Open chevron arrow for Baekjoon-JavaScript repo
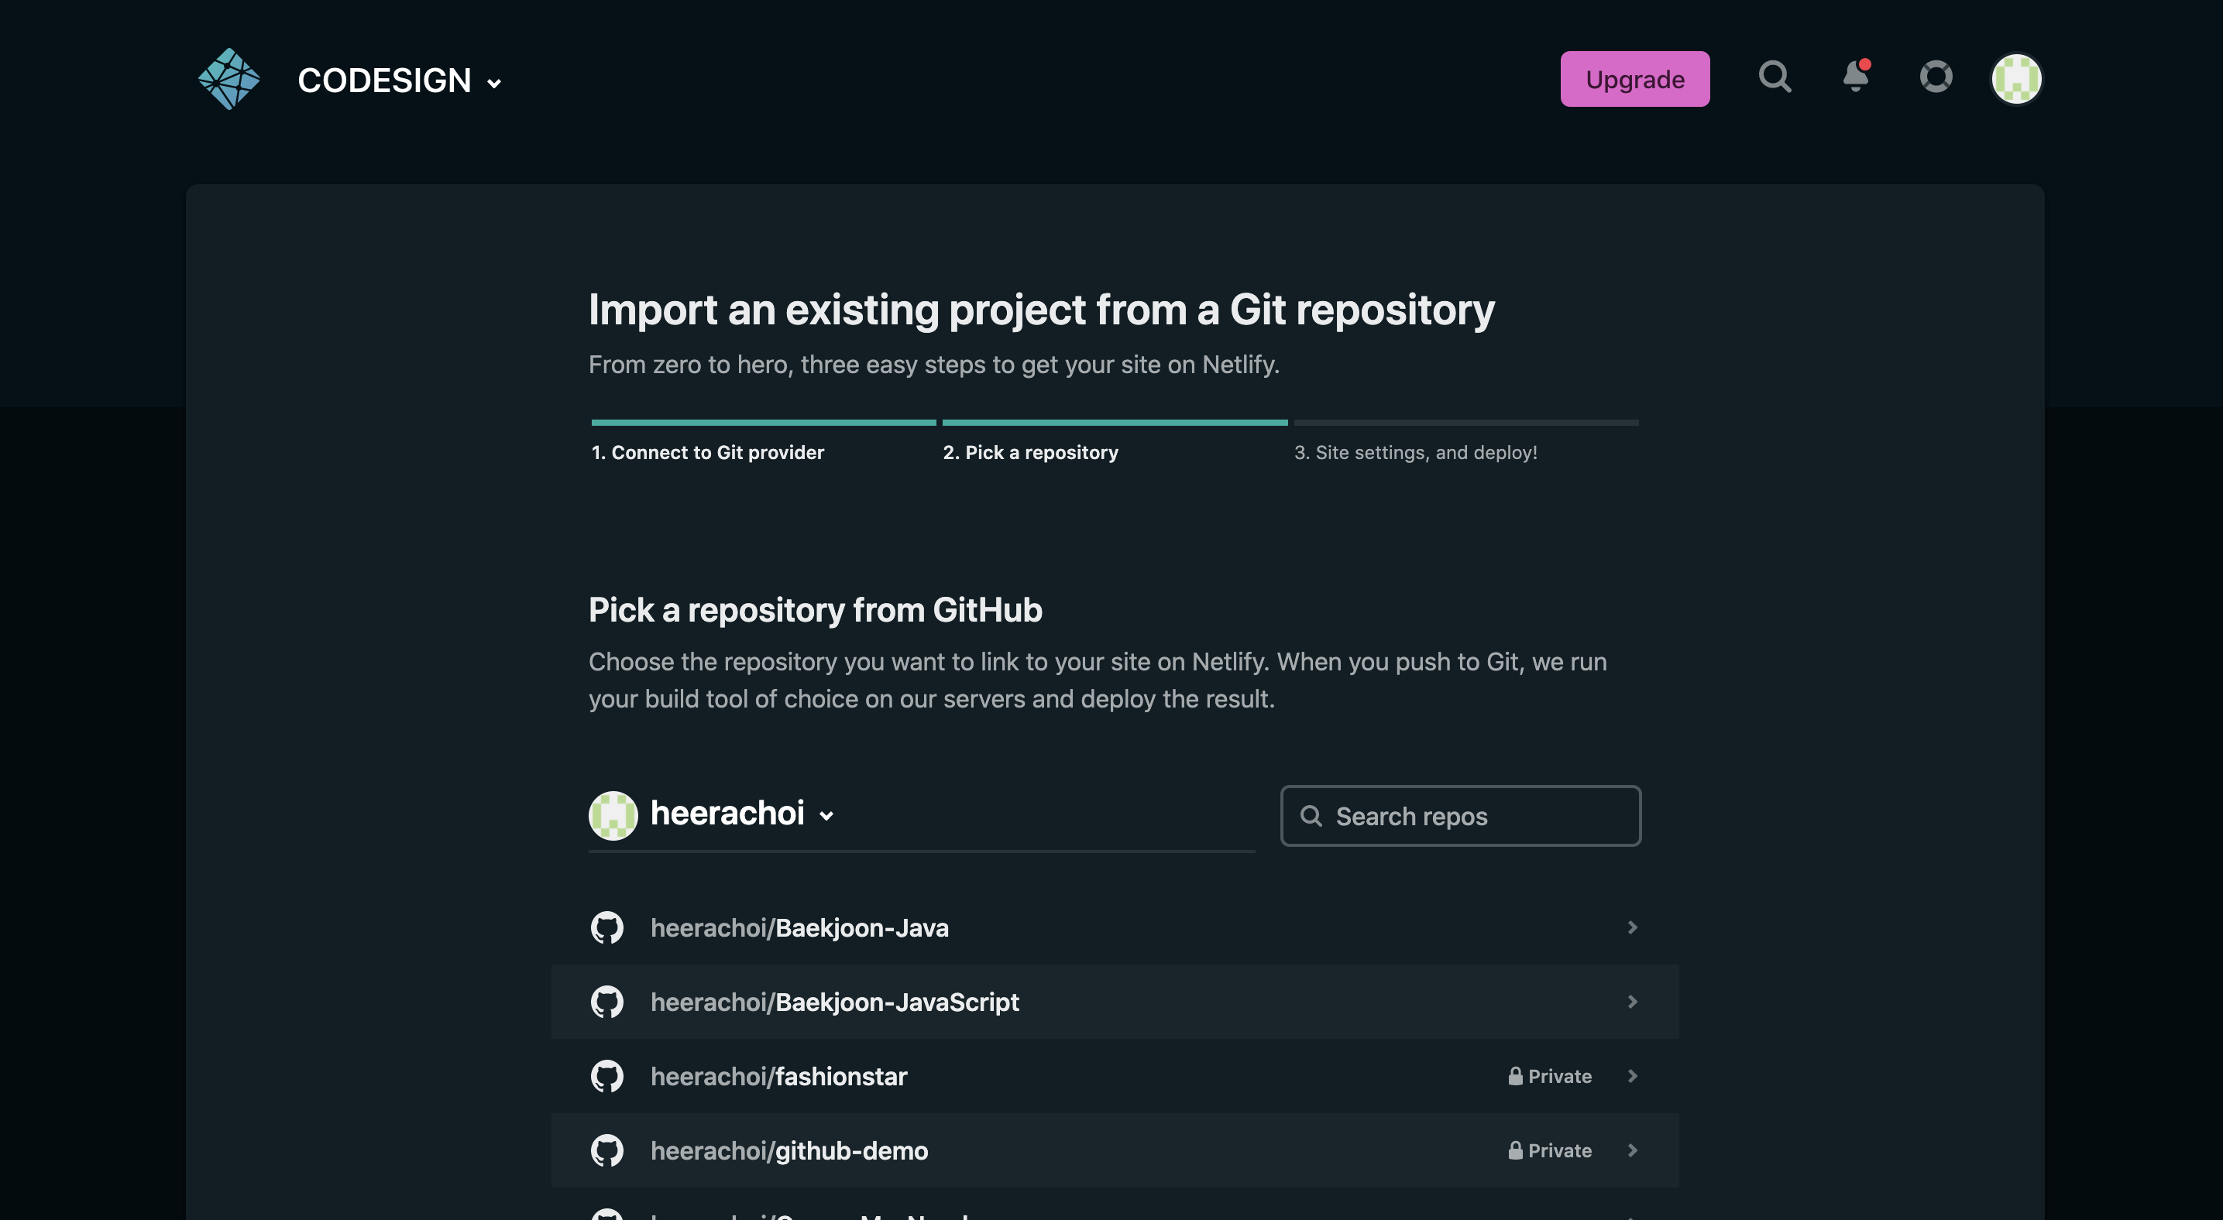Screen dimensions: 2223x1220 pyautogui.click(x=1632, y=1002)
